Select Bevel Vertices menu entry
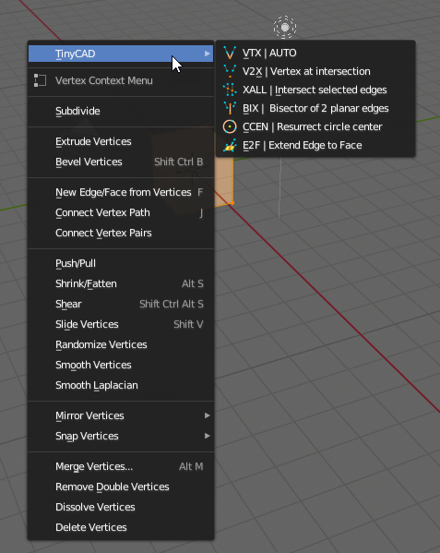The width and height of the screenshot is (440, 553). click(x=121, y=162)
